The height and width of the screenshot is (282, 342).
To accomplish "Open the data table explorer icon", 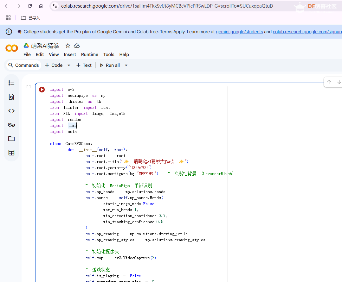I will (11, 153).
